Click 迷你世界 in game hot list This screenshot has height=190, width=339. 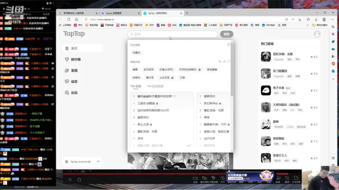coord(209,138)
